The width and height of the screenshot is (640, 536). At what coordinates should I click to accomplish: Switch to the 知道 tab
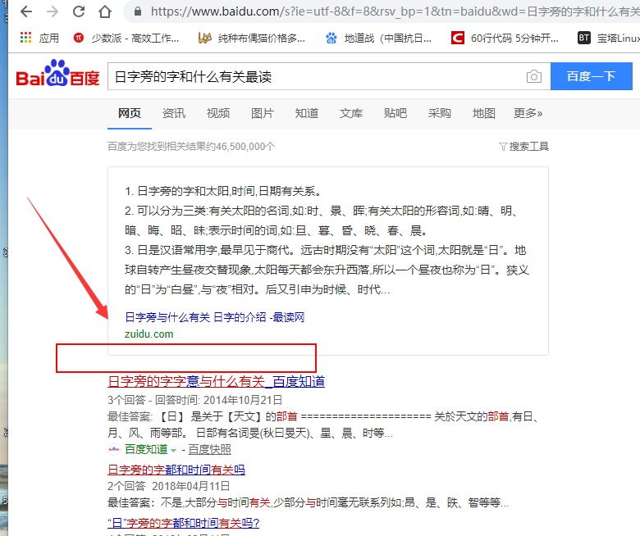pos(307,113)
